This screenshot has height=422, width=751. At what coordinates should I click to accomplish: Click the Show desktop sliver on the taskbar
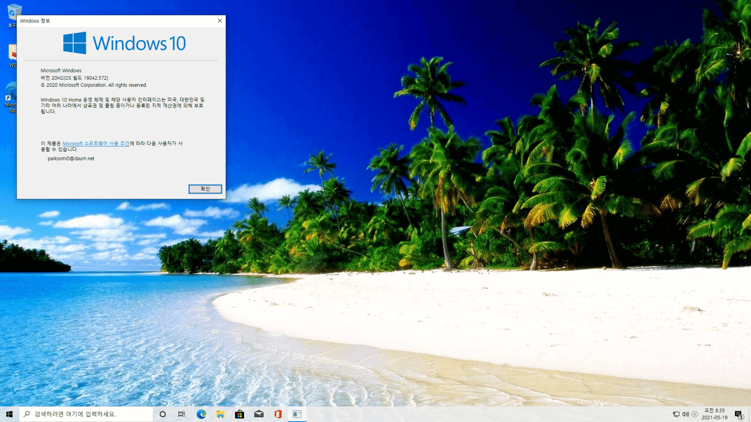[750, 414]
